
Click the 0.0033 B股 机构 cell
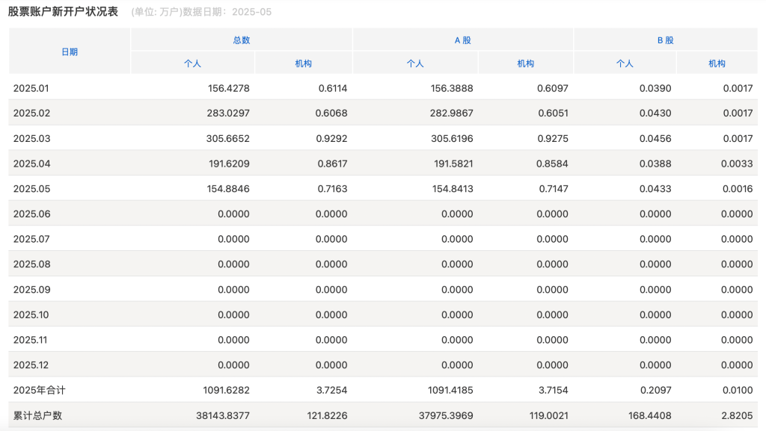click(738, 164)
